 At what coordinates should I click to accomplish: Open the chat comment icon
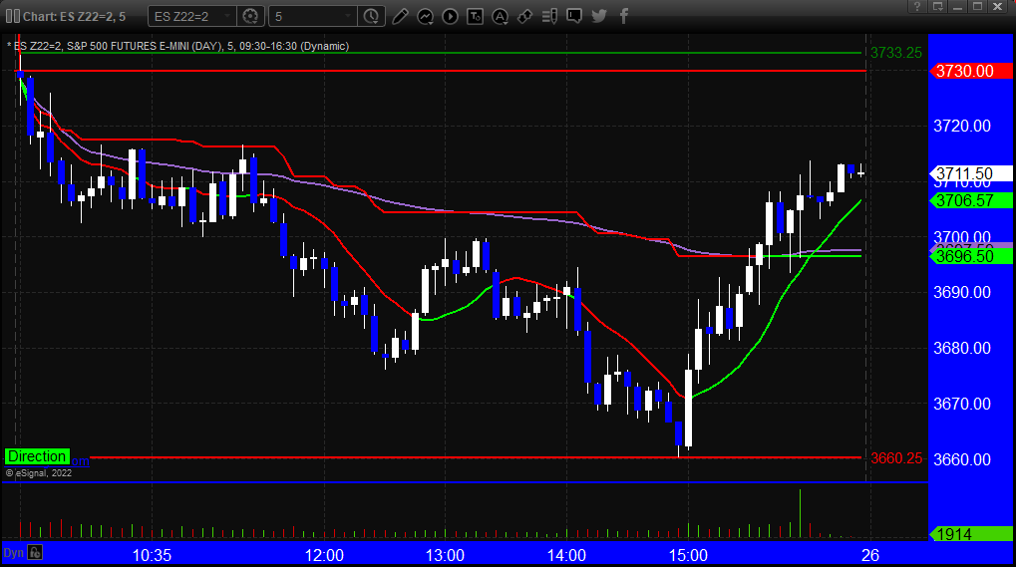574,16
